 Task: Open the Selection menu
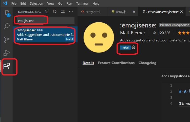pos(36,3)
